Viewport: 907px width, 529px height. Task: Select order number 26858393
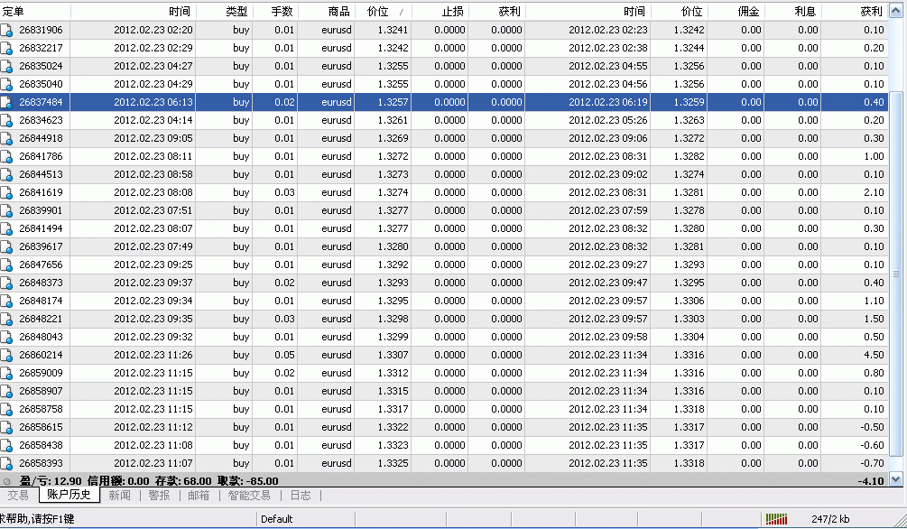[x=41, y=464]
